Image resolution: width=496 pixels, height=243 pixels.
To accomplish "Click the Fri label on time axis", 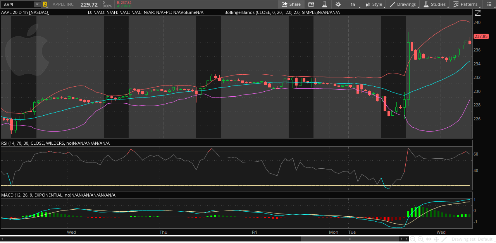I will point(254,232).
